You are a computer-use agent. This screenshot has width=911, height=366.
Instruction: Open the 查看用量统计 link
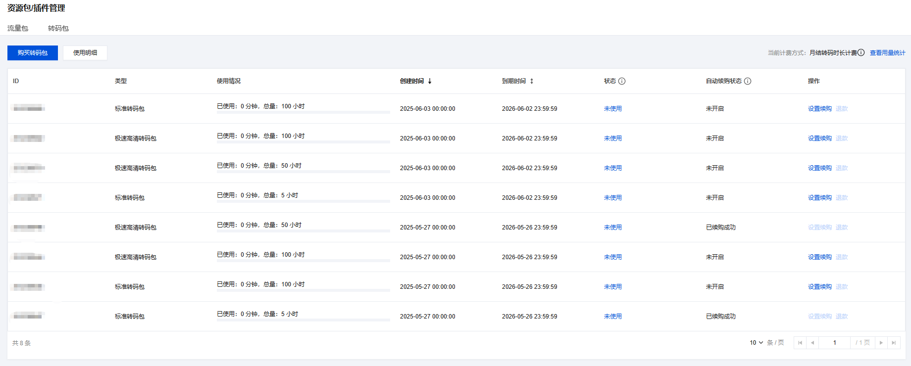click(887, 53)
